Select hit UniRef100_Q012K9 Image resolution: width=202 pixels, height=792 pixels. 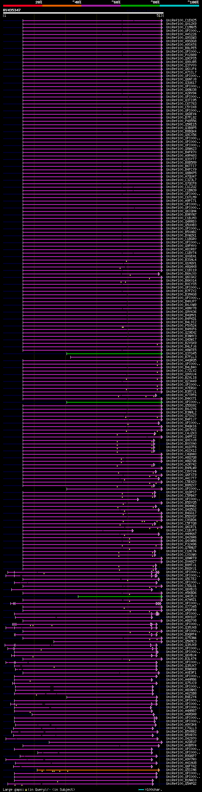point(181,24)
